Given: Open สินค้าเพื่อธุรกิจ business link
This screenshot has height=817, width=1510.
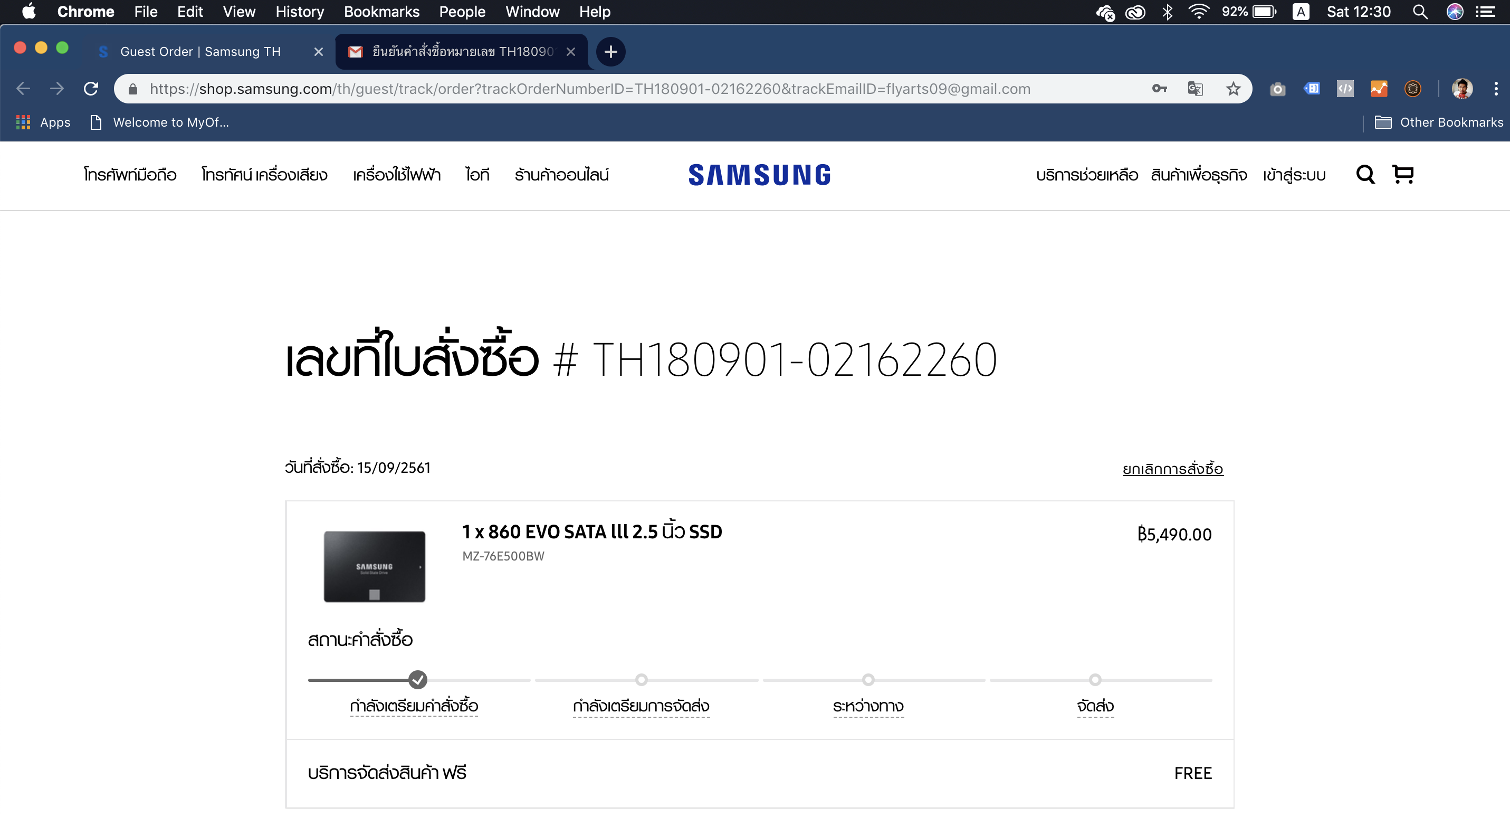Looking at the screenshot, I should point(1199,175).
